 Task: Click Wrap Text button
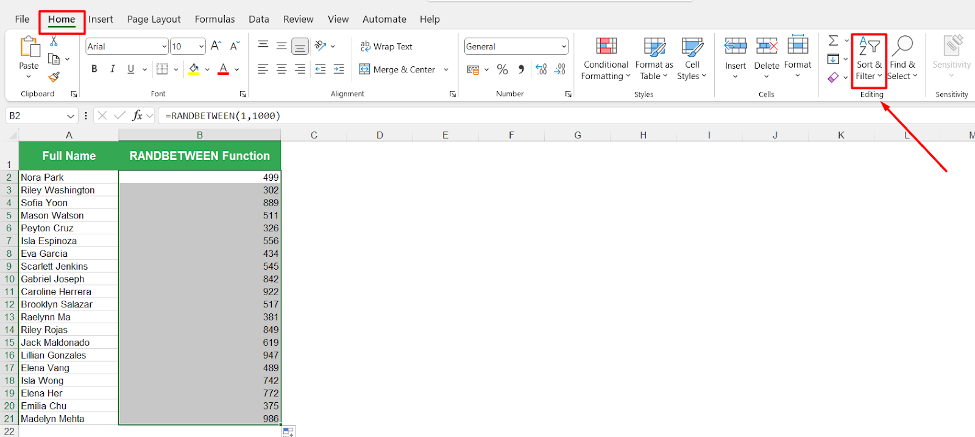click(x=386, y=46)
